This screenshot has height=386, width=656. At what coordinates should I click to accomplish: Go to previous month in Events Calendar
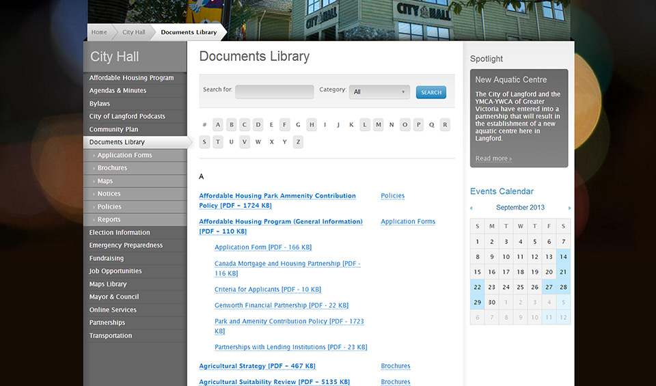pos(471,208)
